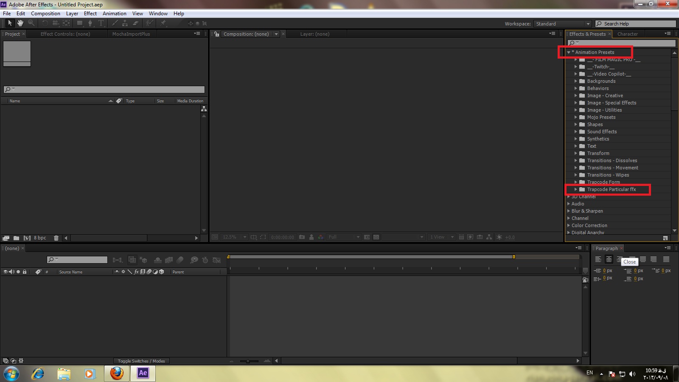Toggle the audio speaker column switch
This screenshot has width=679, height=382.
click(11, 272)
